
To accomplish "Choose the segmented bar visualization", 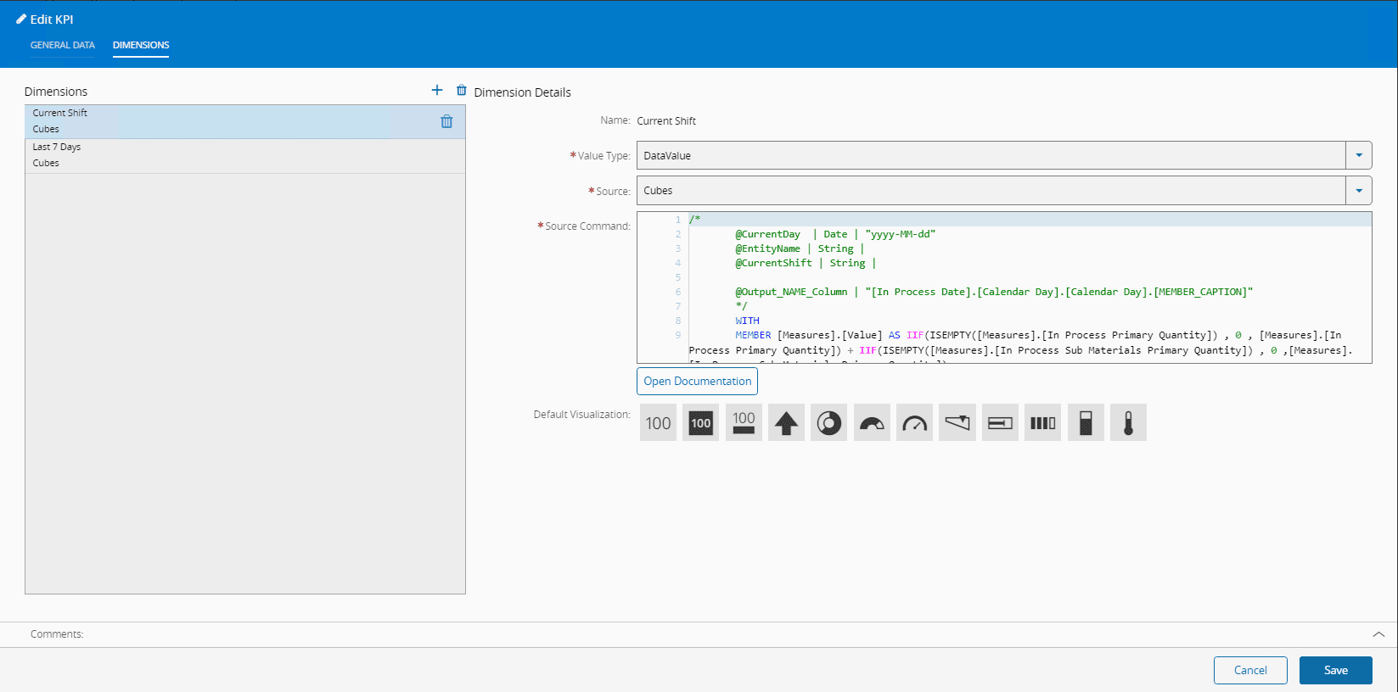I will click(x=1042, y=422).
